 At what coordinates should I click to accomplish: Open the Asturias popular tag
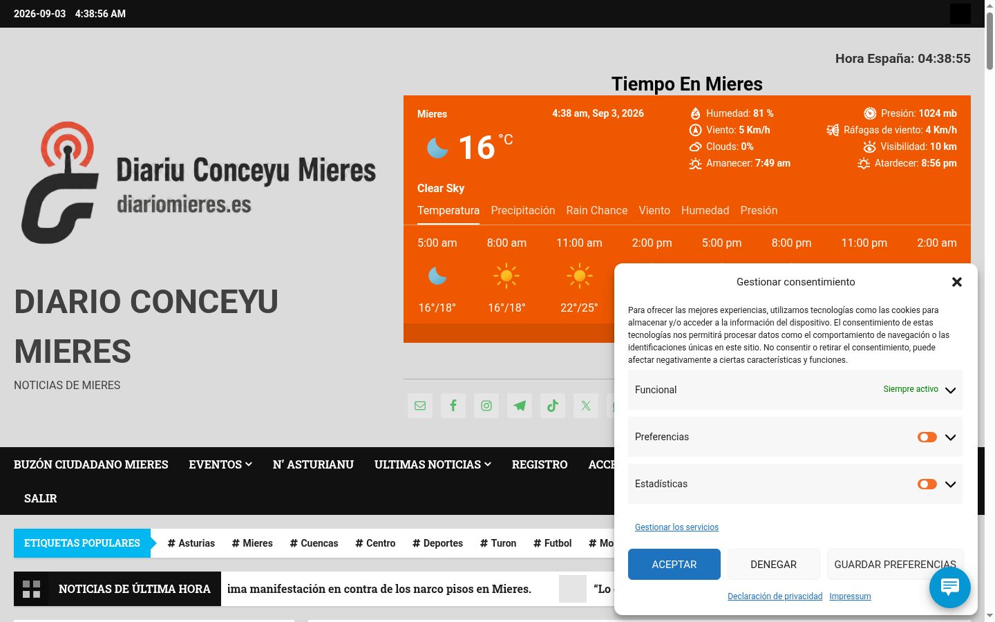point(191,543)
